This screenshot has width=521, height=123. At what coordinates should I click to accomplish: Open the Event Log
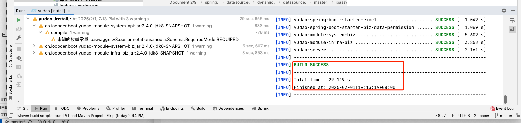[x=502, y=108]
